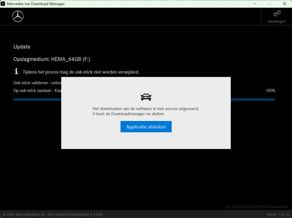Select the 100% progress value
This screenshot has width=292, height=218.
(270, 91)
